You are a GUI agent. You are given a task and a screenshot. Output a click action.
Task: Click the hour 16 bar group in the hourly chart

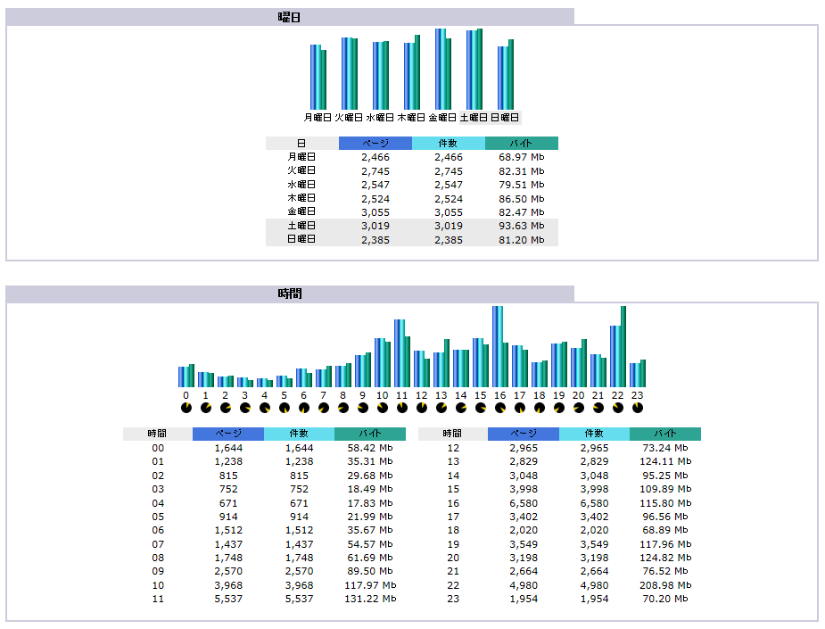[x=499, y=347]
